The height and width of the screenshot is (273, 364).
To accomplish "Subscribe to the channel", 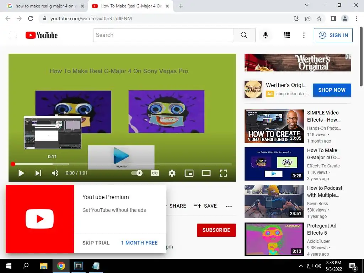I will pyautogui.click(x=216, y=230).
